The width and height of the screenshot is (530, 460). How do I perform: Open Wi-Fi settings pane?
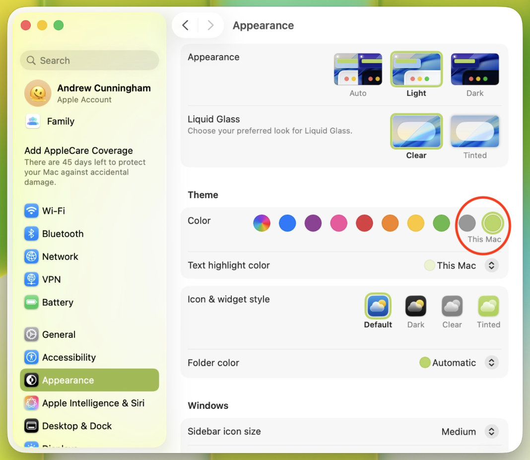[x=89, y=211]
